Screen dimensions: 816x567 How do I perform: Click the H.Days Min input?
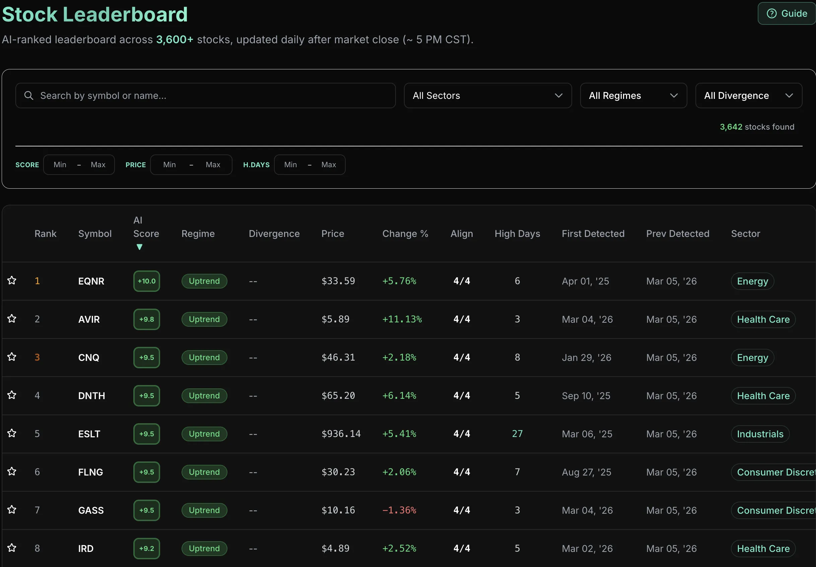point(290,165)
